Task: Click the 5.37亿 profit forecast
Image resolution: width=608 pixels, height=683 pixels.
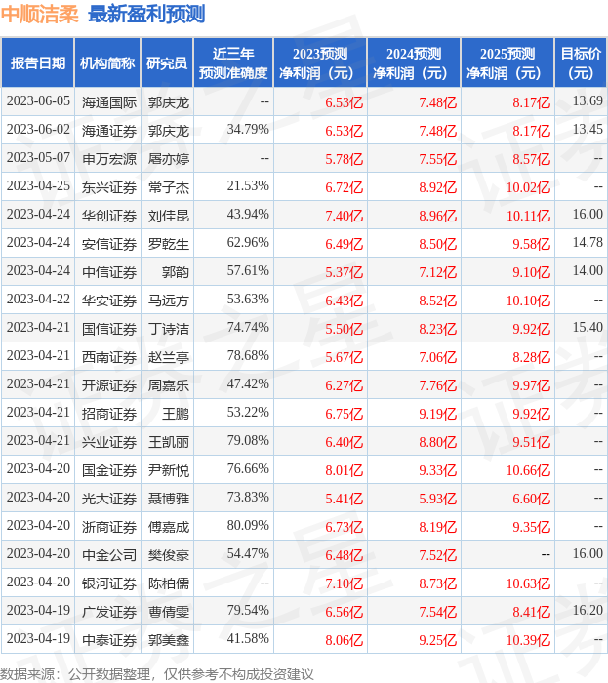Action: [x=345, y=272]
